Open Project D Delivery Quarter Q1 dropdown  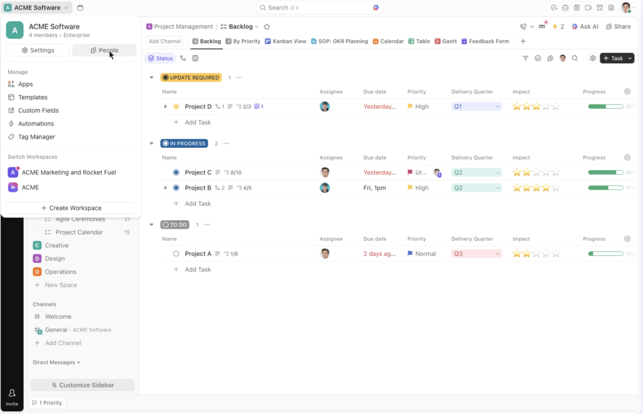(x=476, y=106)
